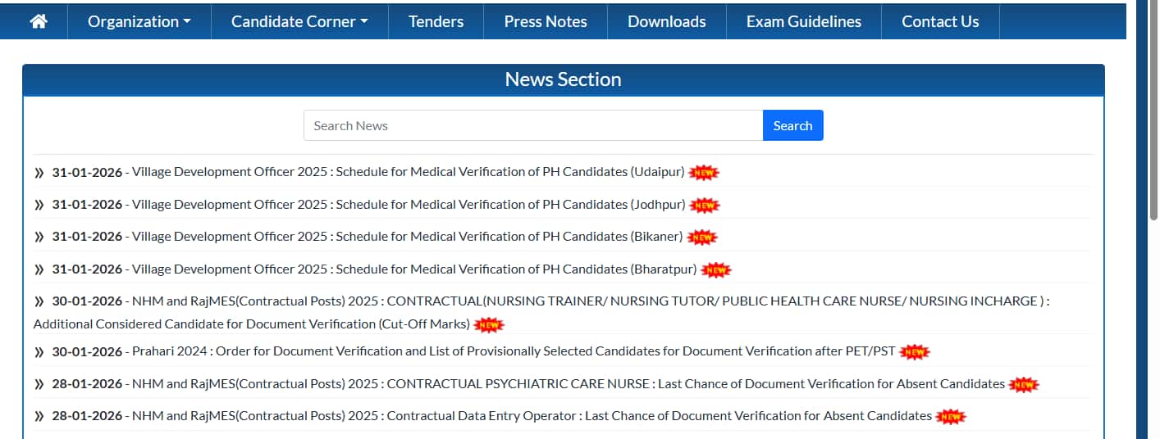This screenshot has height=439, width=1160.
Task: Open Psychiatric Care Nurse last chance notice
Action: [x=568, y=384]
